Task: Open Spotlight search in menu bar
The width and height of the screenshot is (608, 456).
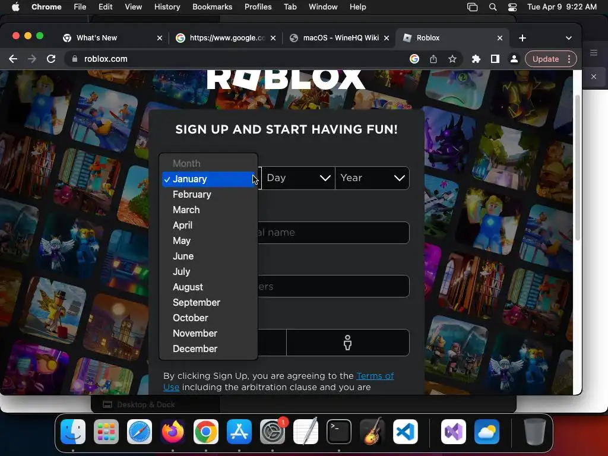Action: point(493,7)
